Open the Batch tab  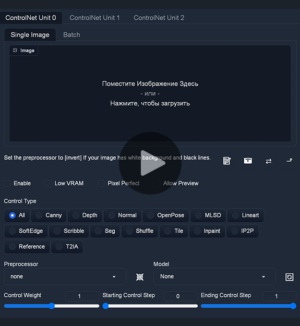pyautogui.click(x=71, y=35)
